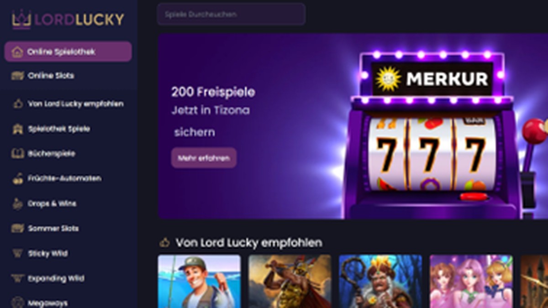Image resolution: width=548 pixels, height=308 pixels.
Task: Click the Online Slots sidebar icon
Action: 17,76
